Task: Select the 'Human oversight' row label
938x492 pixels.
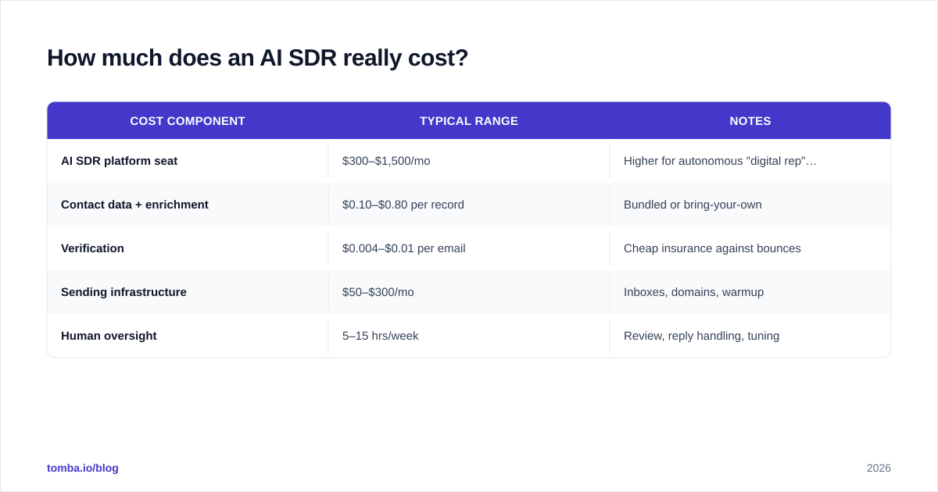Action: [109, 336]
